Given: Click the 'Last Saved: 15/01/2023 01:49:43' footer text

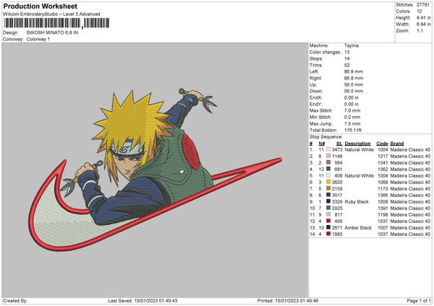Looking at the screenshot, I should click(x=142, y=301).
